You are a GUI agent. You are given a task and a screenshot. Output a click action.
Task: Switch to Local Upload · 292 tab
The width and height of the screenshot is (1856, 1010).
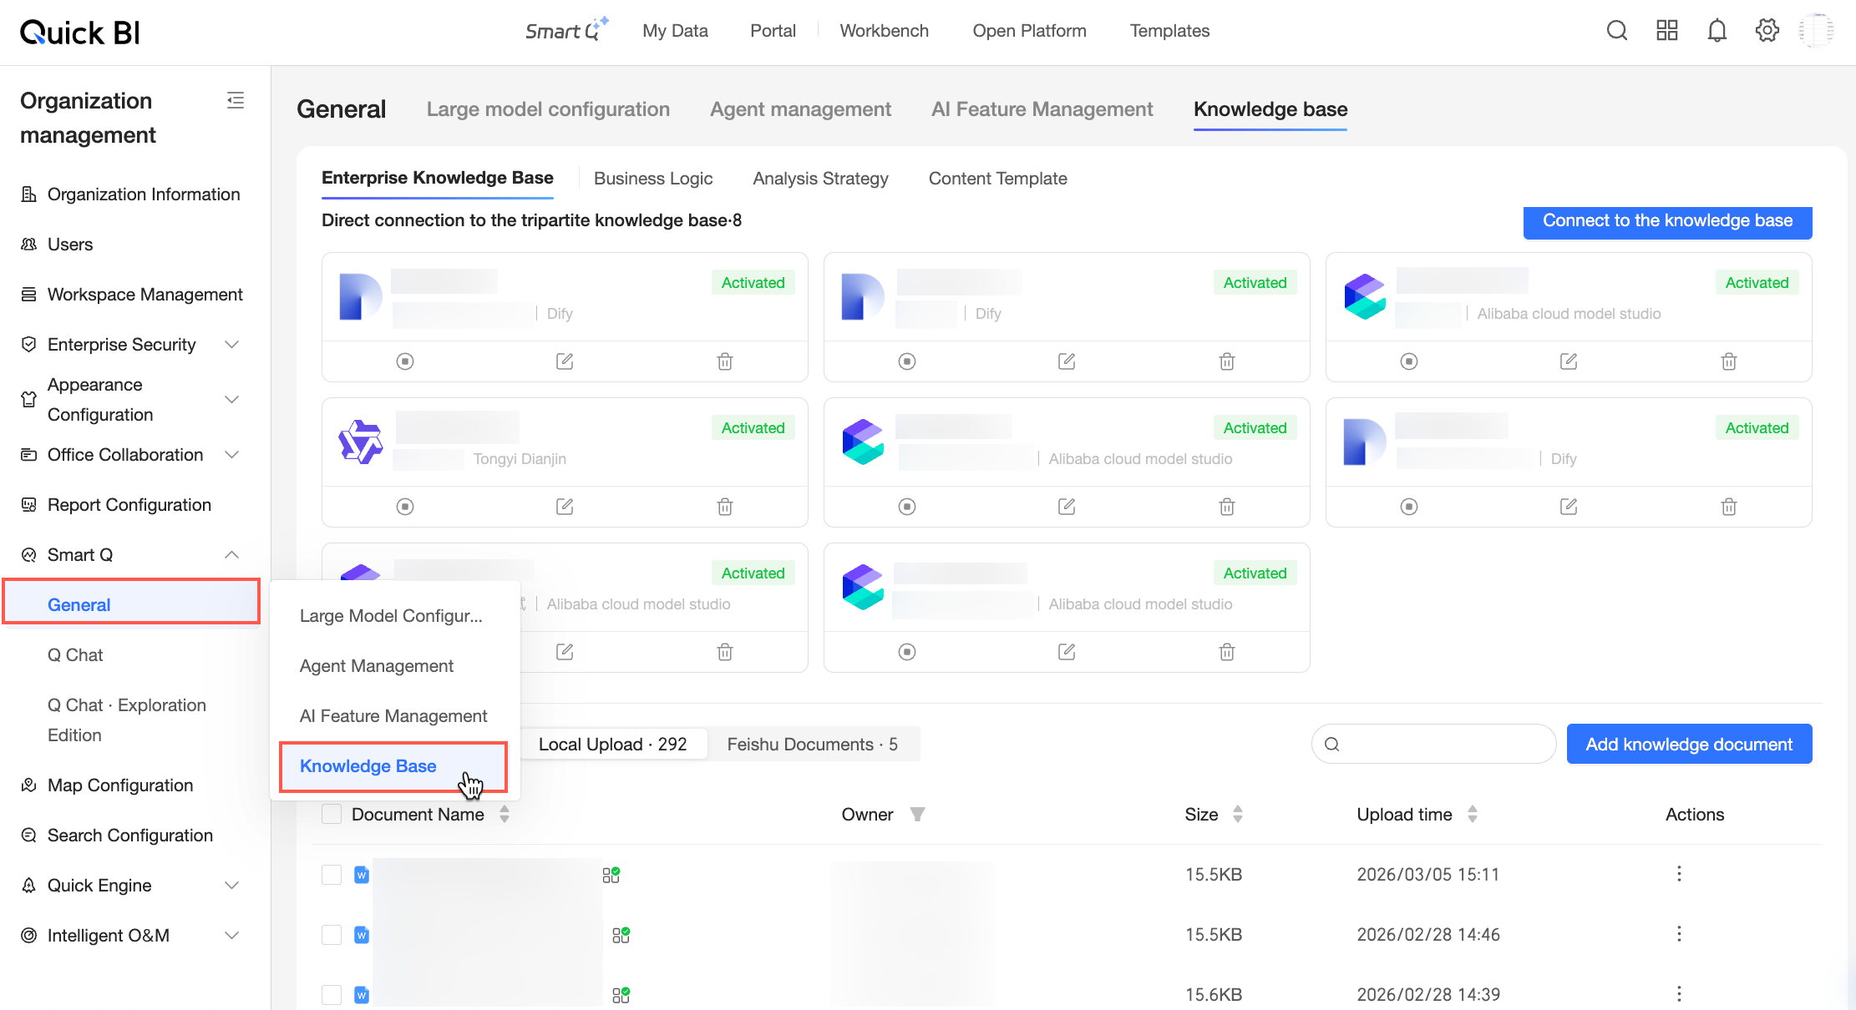tap(612, 745)
